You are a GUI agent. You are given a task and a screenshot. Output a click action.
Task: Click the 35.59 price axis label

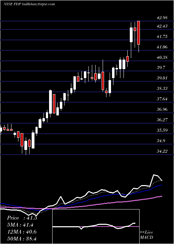point(162,130)
